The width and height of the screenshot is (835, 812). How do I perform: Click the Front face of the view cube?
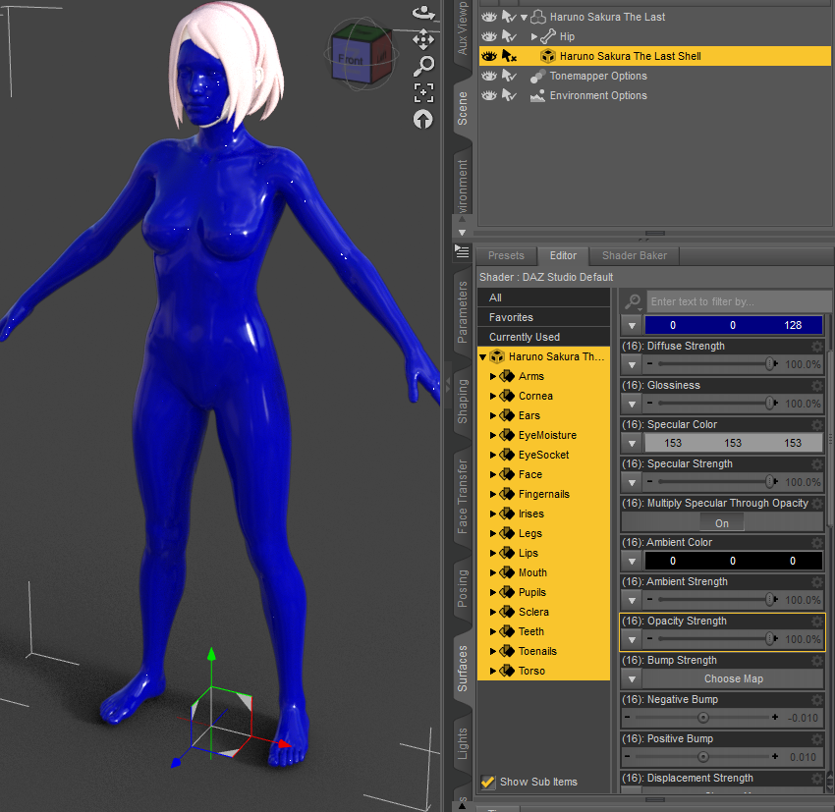coord(351,59)
